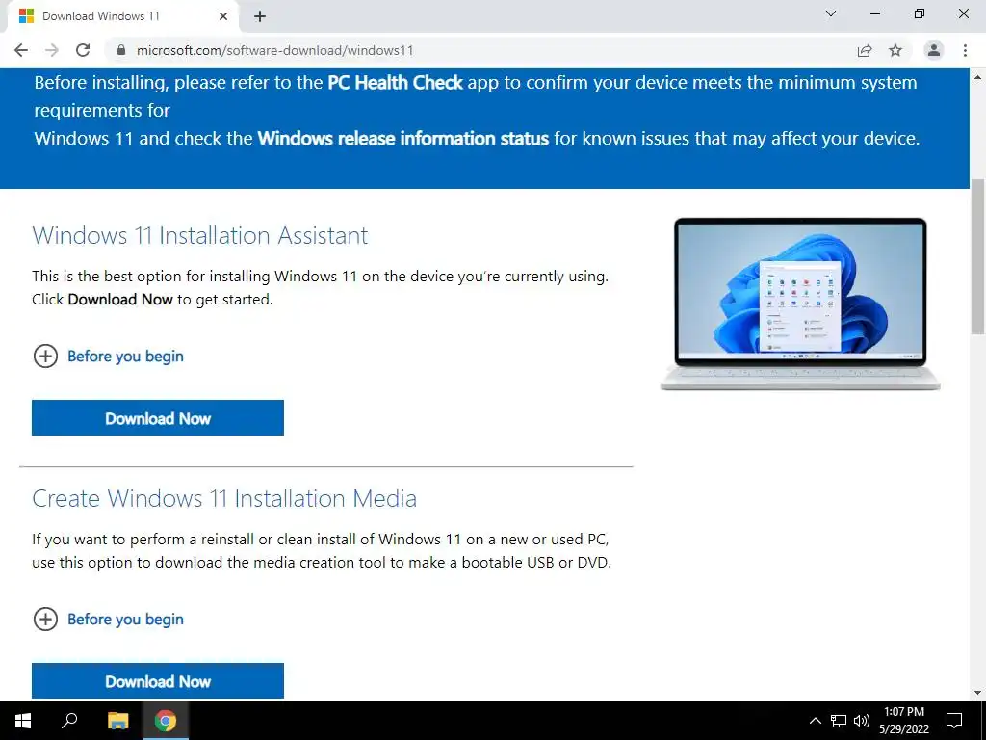Open taskbar search magnifier
Image resolution: width=986 pixels, height=740 pixels.
[69, 721]
